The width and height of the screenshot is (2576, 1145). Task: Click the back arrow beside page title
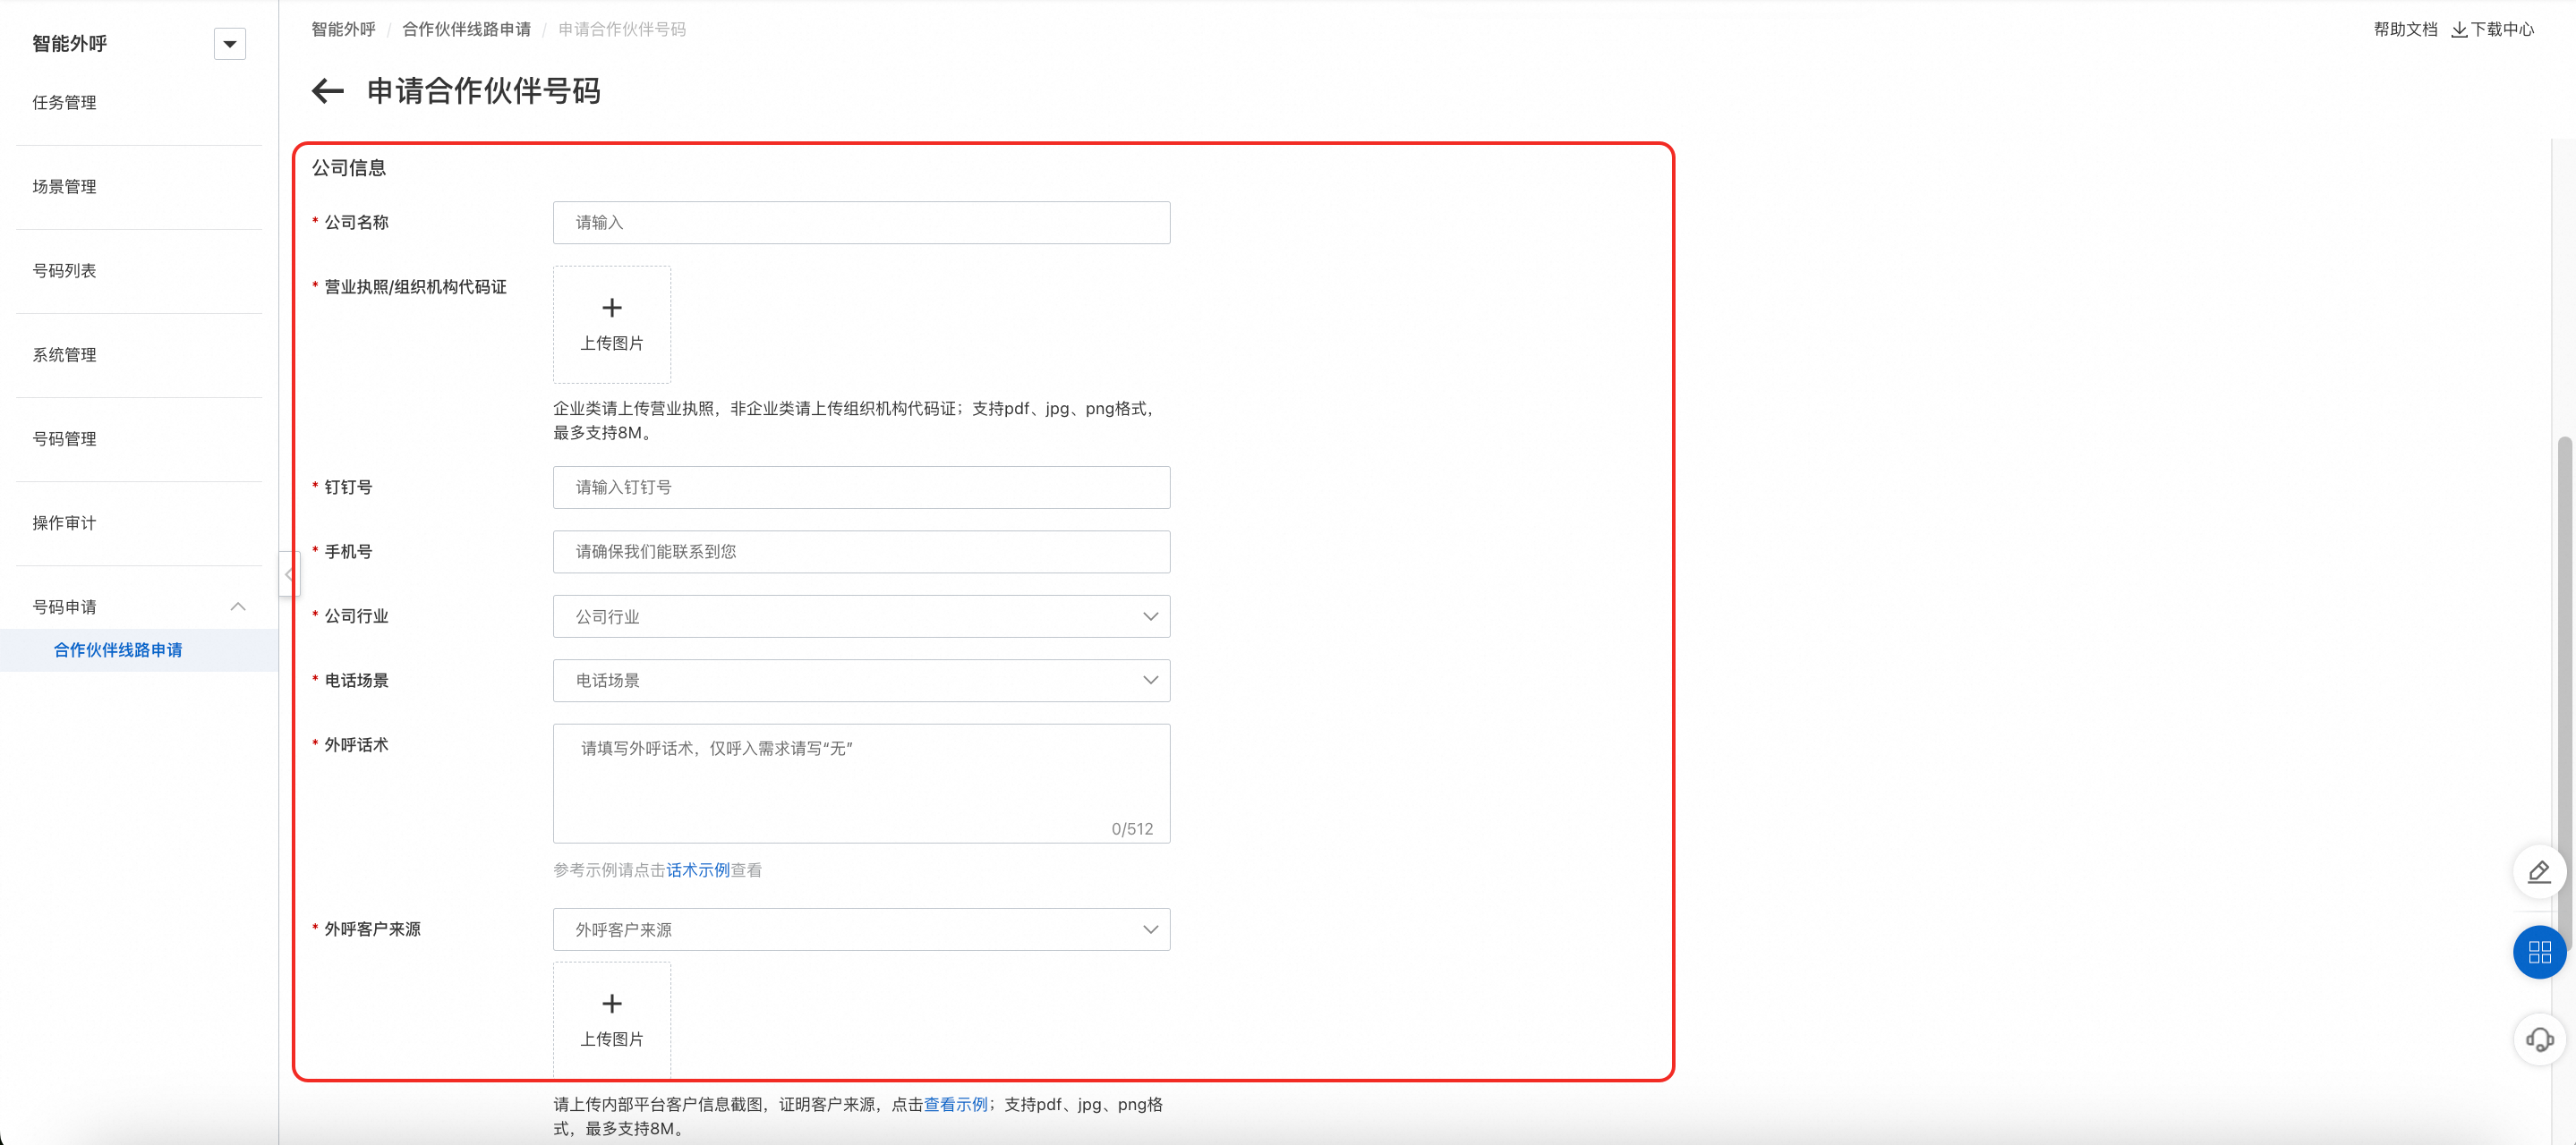[327, 91]
